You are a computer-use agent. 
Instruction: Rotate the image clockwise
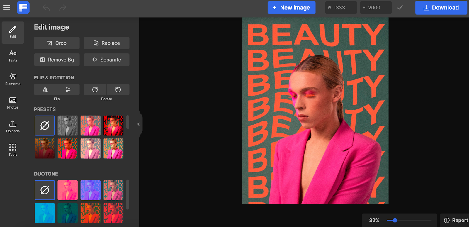(x=95, y=89)
